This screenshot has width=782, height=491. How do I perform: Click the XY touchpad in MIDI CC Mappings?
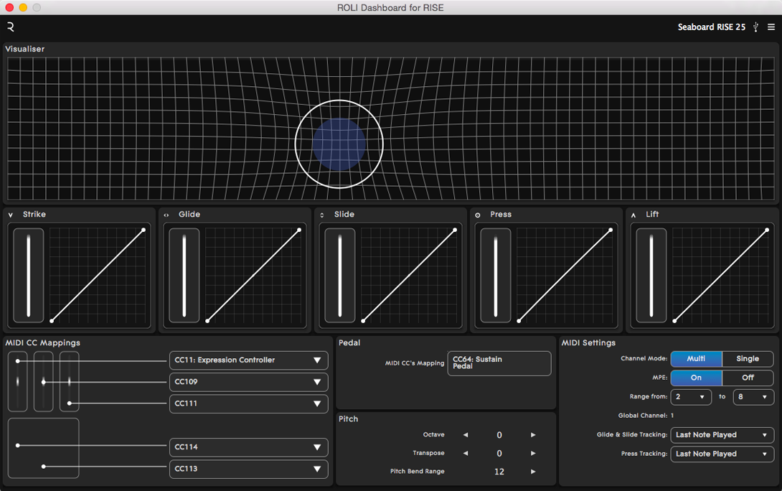coord(43,448)
